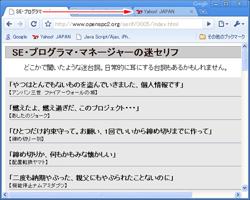Maximize the Chrome window
This screenshot has height=200, width=250.
pos(226,4)
